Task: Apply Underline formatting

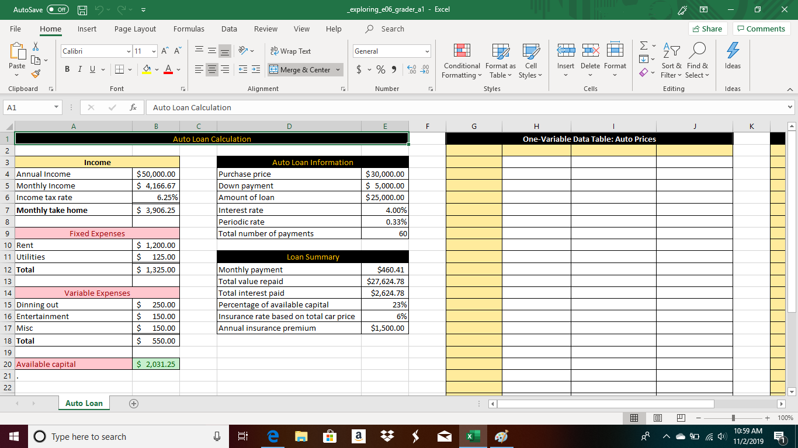Action: tap(92, 69)
